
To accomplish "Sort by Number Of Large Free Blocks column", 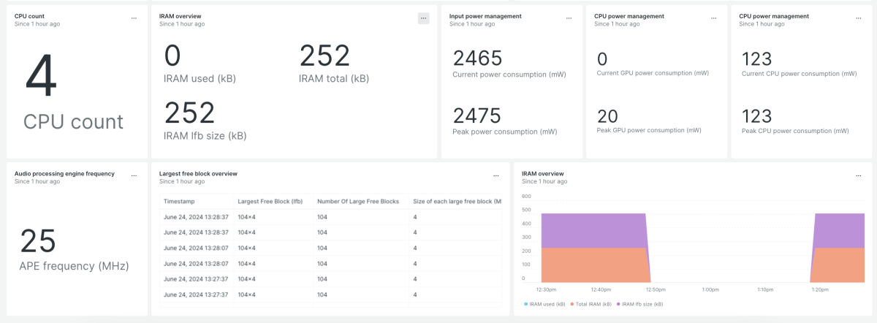I will point(357,201).
